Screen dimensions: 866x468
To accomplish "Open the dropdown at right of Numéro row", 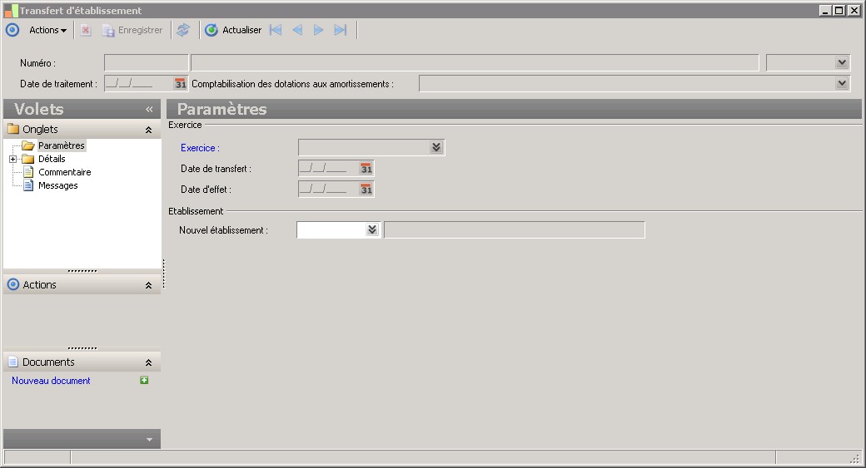I will [x=842, y=63].
